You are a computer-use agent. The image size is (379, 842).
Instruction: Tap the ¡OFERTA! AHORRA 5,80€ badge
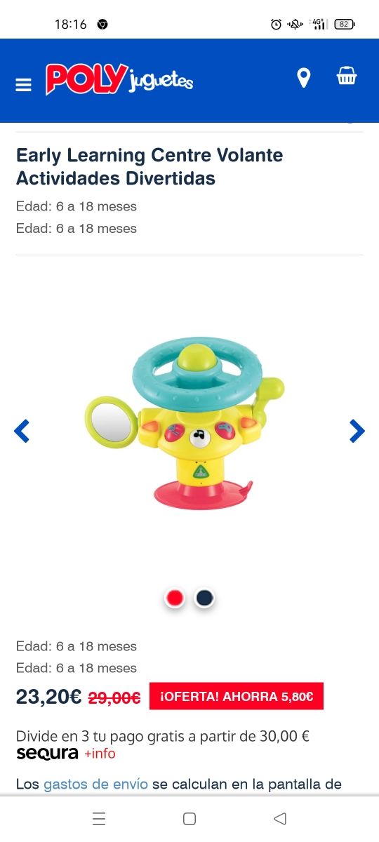[237, 696]
